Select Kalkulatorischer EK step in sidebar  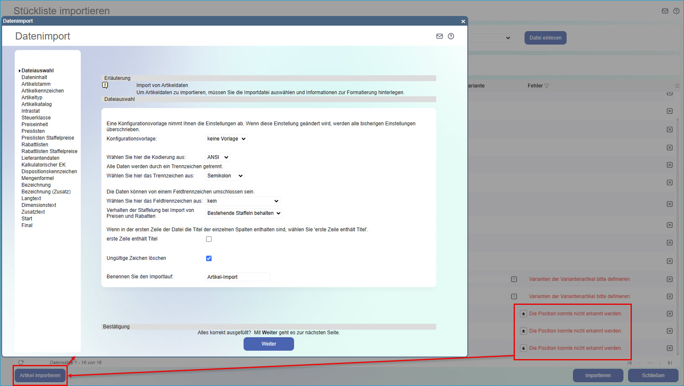click(44, 165)
